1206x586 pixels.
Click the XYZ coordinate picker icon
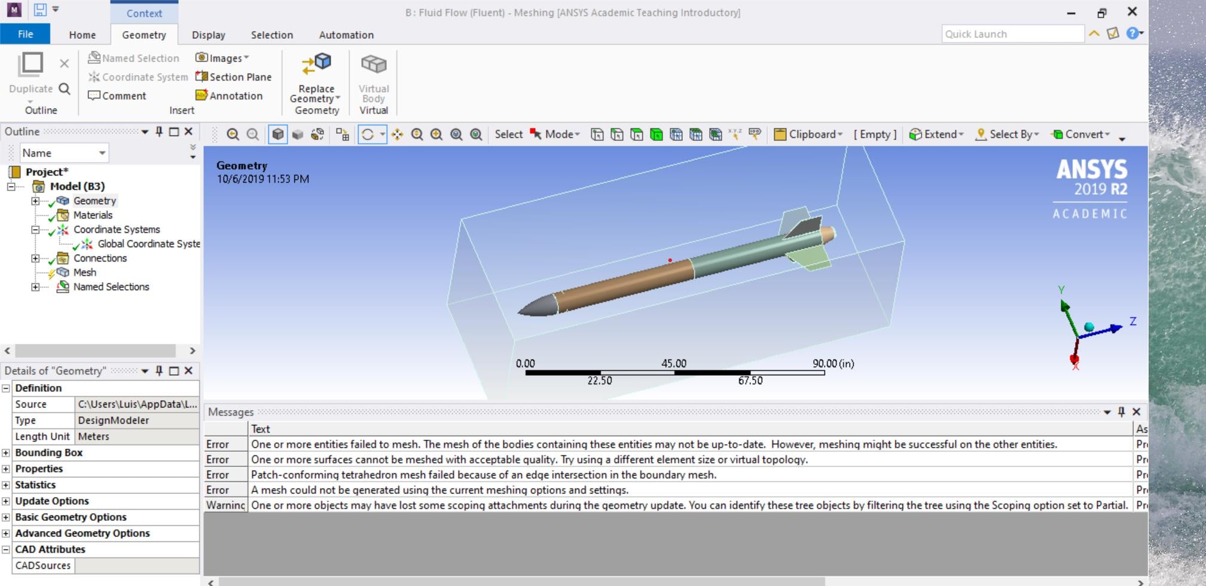pos(735,134)
